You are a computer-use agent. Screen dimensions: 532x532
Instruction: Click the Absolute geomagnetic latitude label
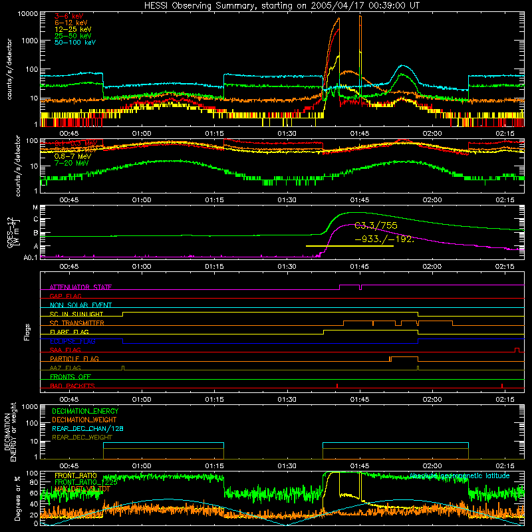click(460, 475)
